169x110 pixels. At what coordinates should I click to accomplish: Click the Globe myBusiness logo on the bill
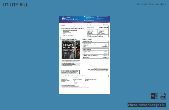click(x=70, y=18)
